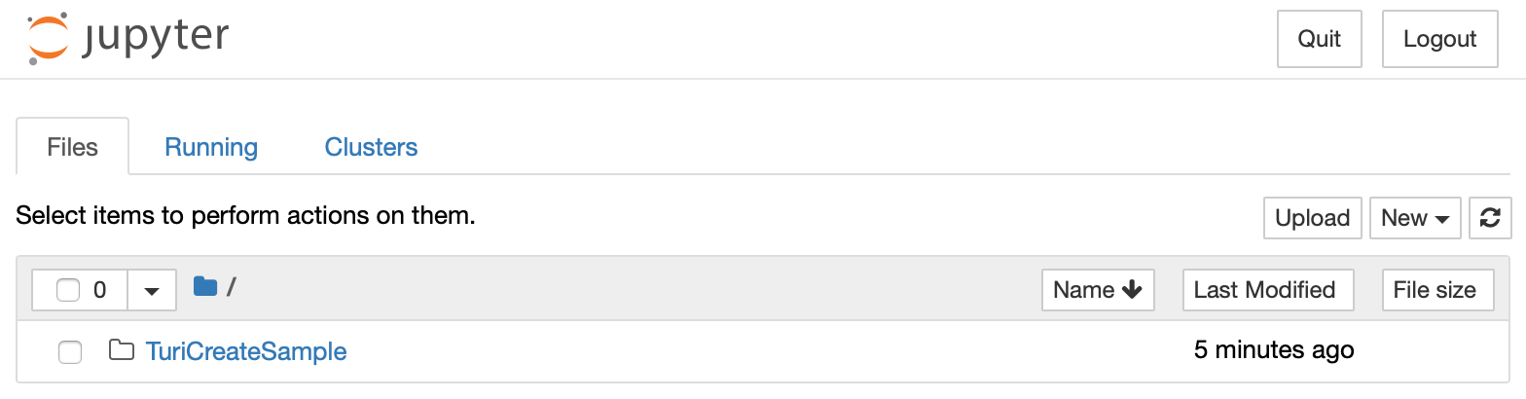Click the blue root folder icon
Viewport: 1526px width, 399px height.
[x=205, y=286]
